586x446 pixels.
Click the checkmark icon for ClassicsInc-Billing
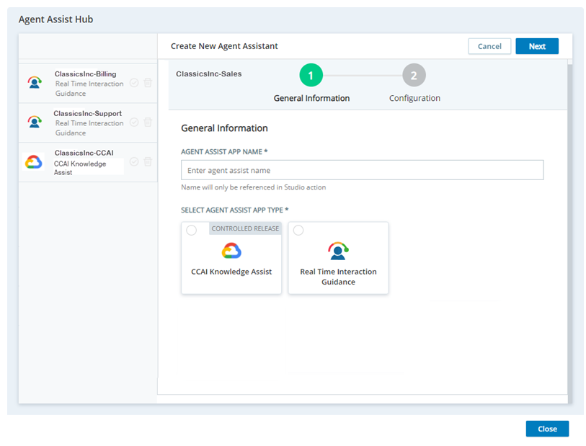[134, 83]
